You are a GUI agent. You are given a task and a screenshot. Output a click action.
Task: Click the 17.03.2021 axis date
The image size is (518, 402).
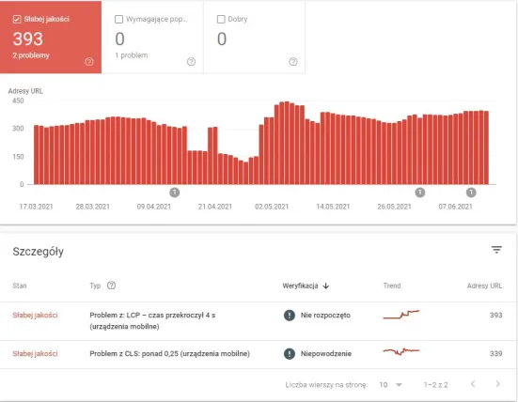[36, 207]
